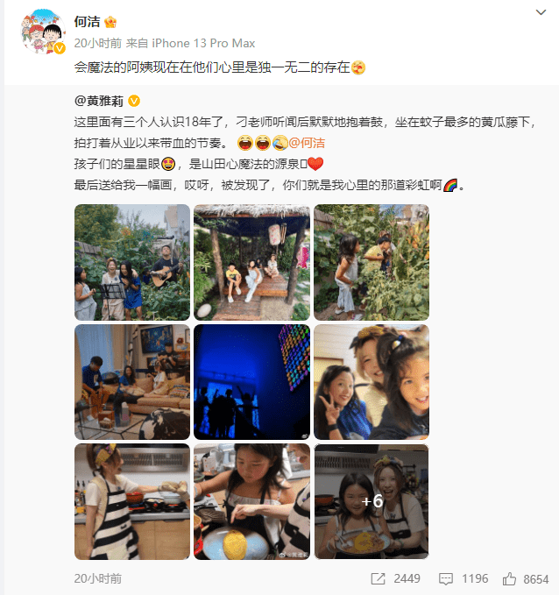Open the post options chevron menu
Screen dimensions: 559x595
pyautogui.click(x=541, y=12)
